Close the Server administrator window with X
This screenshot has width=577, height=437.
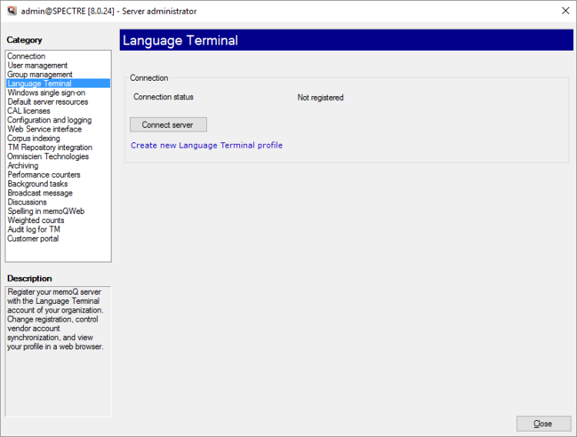tap(565, 11)
